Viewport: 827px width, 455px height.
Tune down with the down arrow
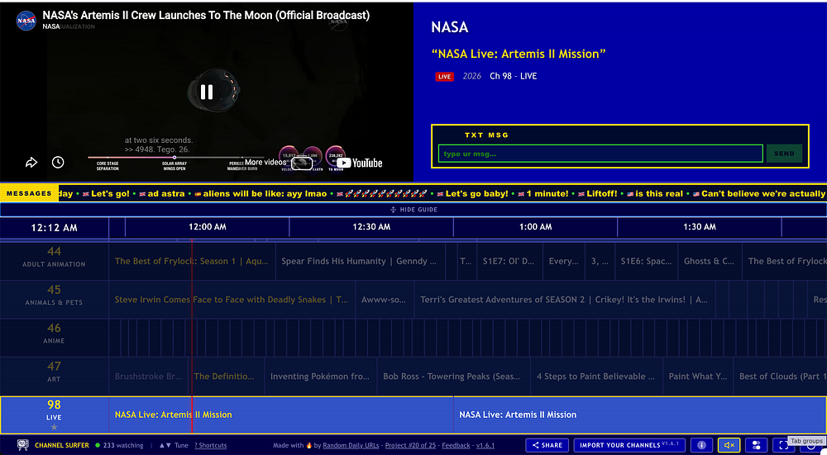168,446
